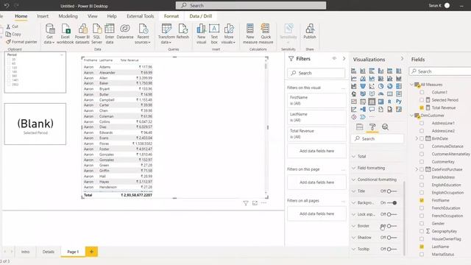This screenshot has height=265, width=471.
Task: Select the Python visual
Action: [399, 102]
